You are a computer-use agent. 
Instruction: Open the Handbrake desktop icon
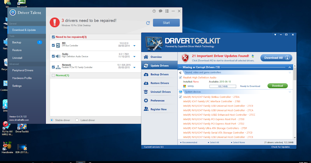(x=7, y=148)
